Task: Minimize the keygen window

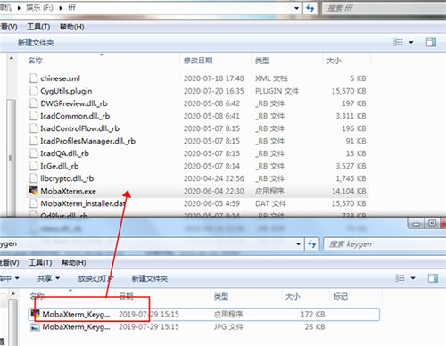Action: 417,223
